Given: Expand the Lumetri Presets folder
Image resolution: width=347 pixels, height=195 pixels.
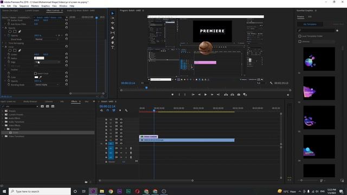Looking at the screenshot, I should (3, 114).
